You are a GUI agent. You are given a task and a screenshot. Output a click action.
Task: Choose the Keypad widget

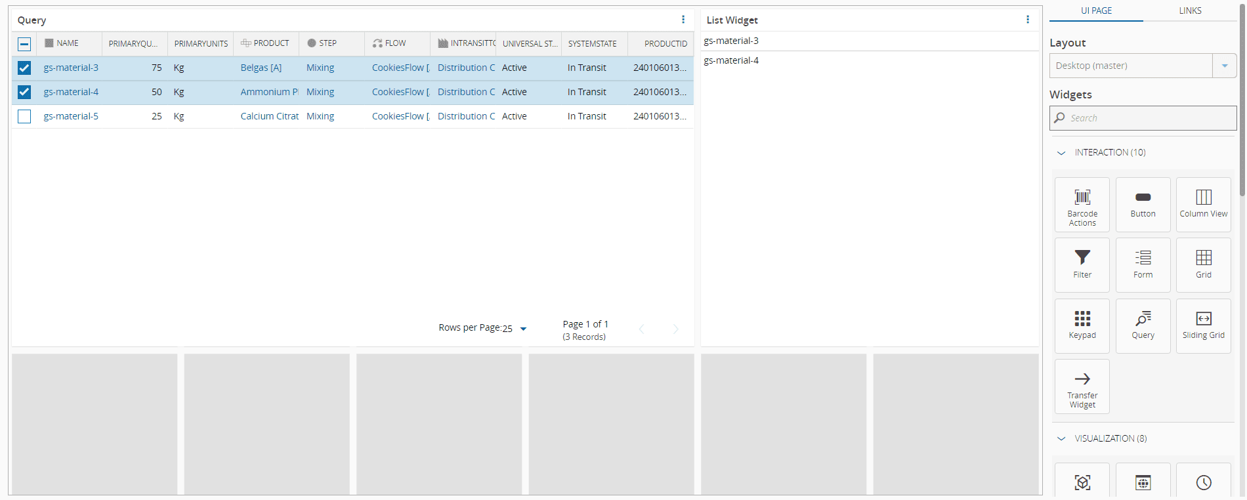[1082, 326]
